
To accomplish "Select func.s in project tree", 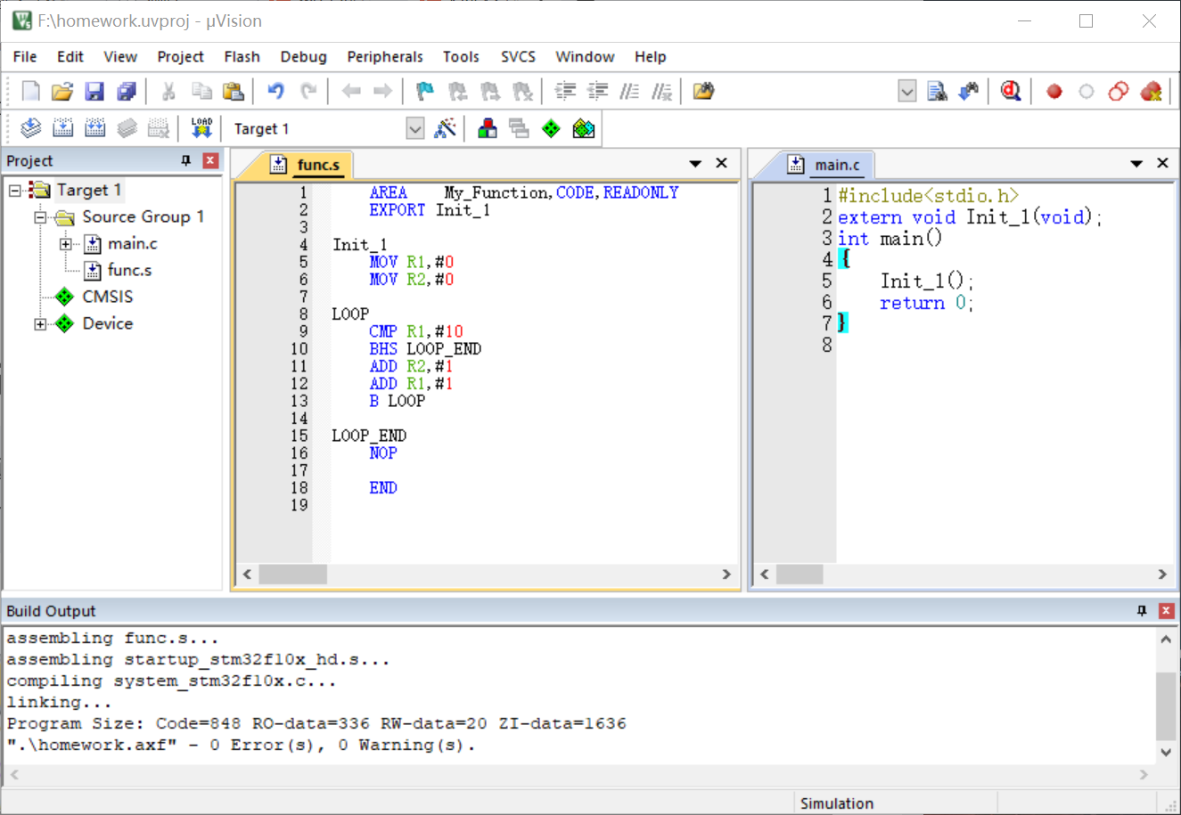I will [x=129, y=270].
